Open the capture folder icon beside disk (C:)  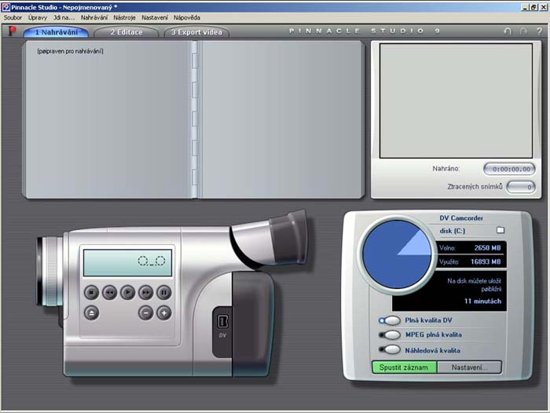coord(500,230)
